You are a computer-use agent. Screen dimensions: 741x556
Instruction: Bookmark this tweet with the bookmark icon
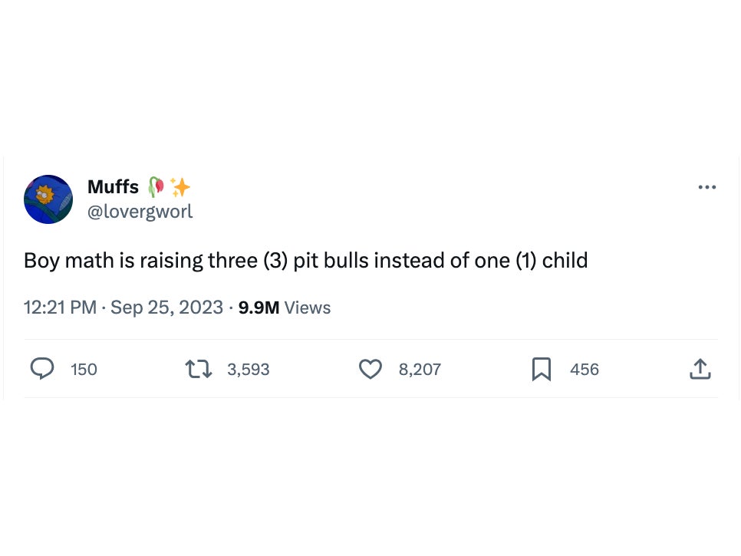click(542, 369)
